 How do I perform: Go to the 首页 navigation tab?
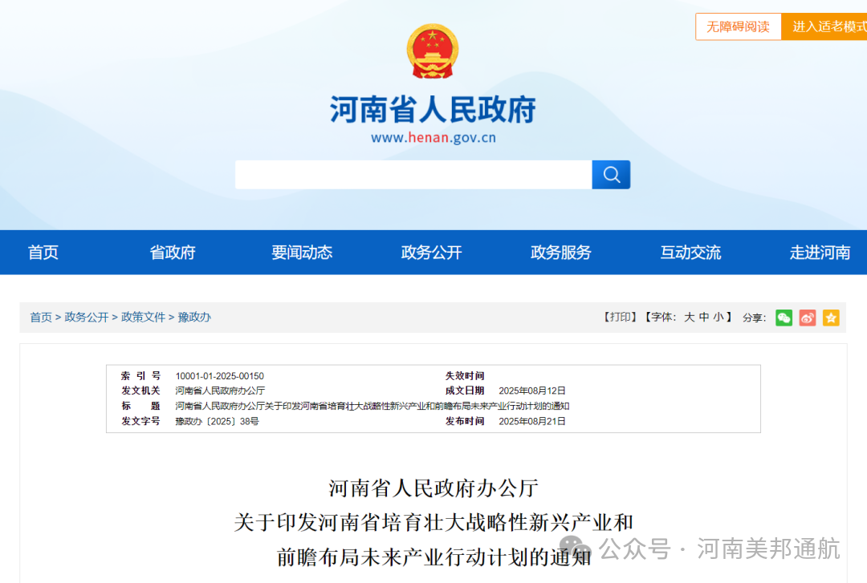click(x=43, y=253)
